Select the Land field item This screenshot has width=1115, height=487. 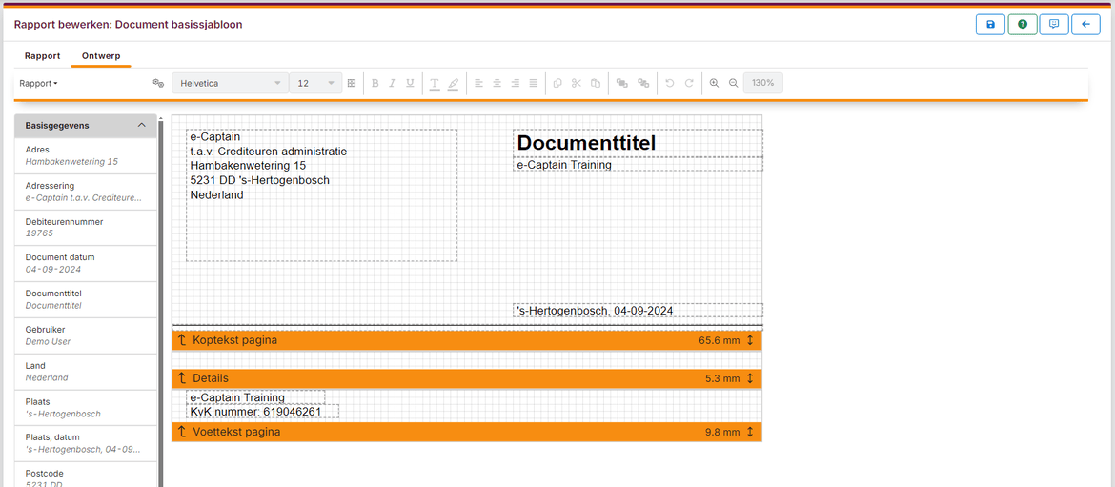pyautogui.click(x=86, y=372)
